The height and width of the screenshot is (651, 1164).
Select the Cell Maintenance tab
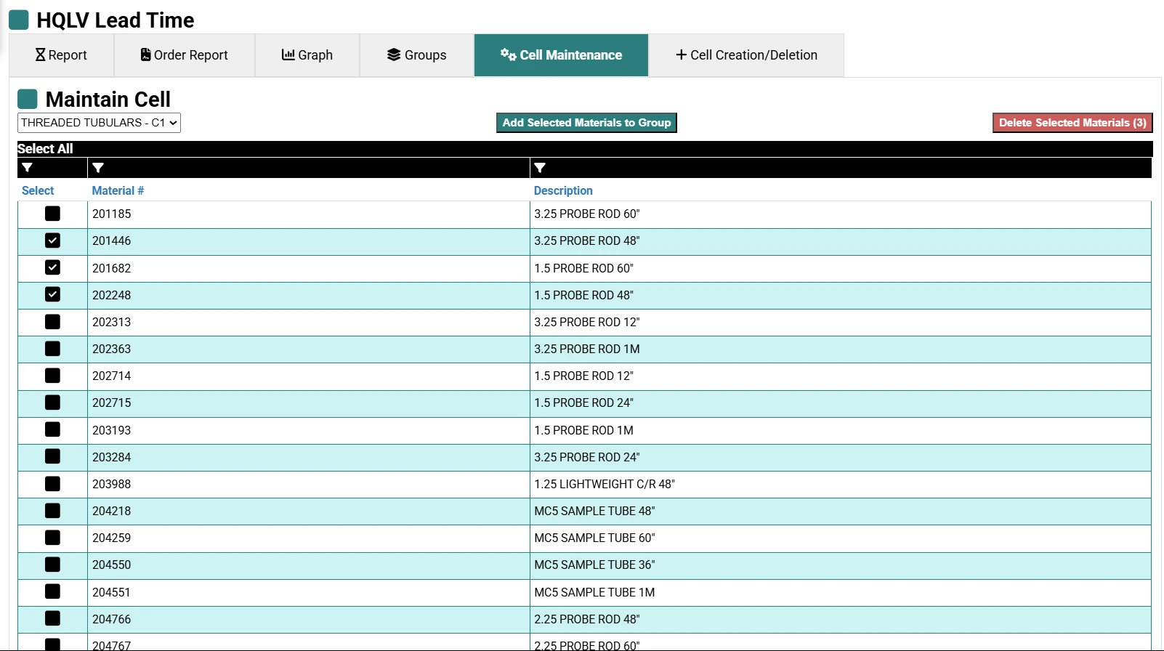click(x=561, y=55)
